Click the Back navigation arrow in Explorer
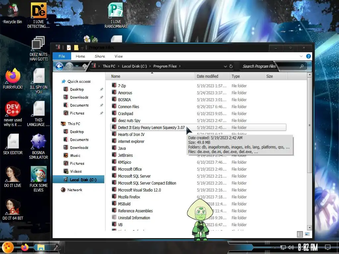This screenshot has width=339, height=254. (59, 66)
